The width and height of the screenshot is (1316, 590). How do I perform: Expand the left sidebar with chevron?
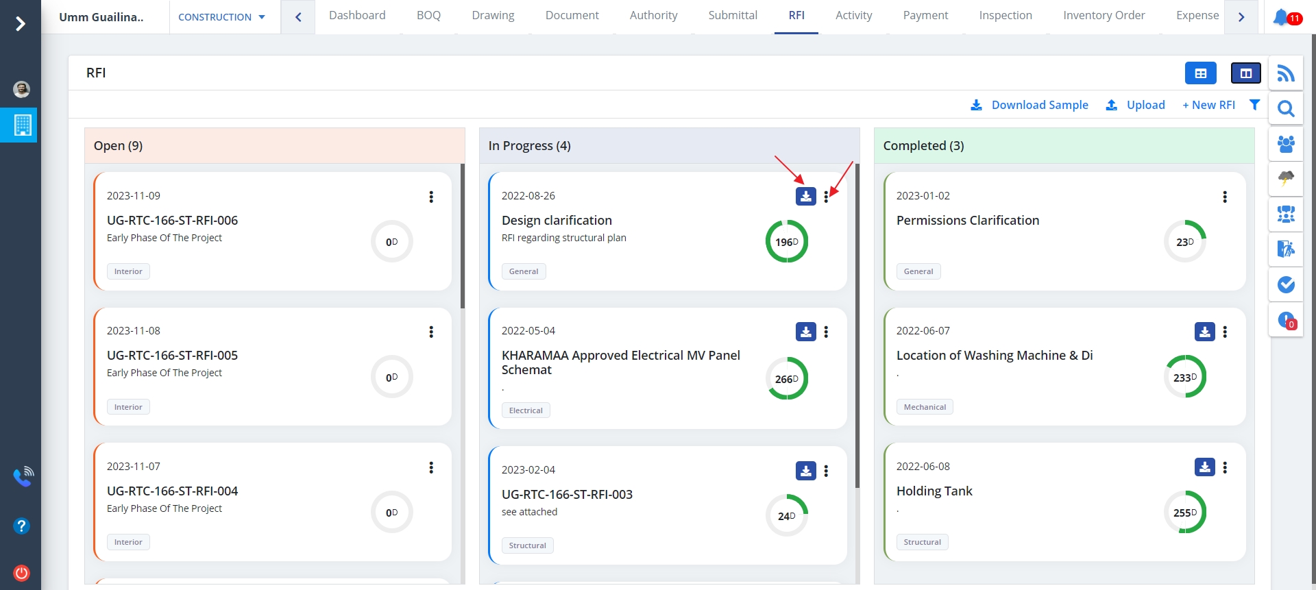pyautogui.click(x=21, y=24)
